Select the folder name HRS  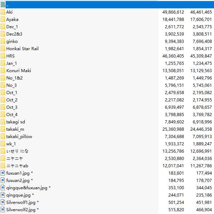point(10,56)
